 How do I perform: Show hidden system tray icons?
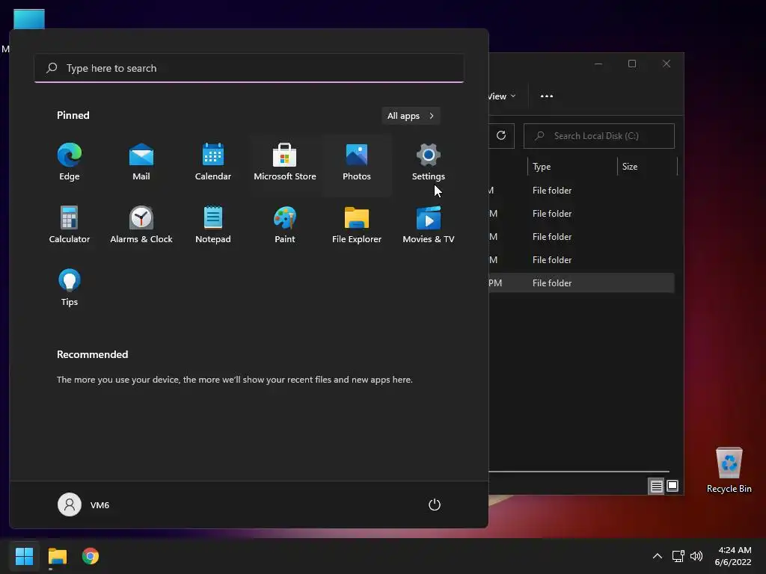658,556
